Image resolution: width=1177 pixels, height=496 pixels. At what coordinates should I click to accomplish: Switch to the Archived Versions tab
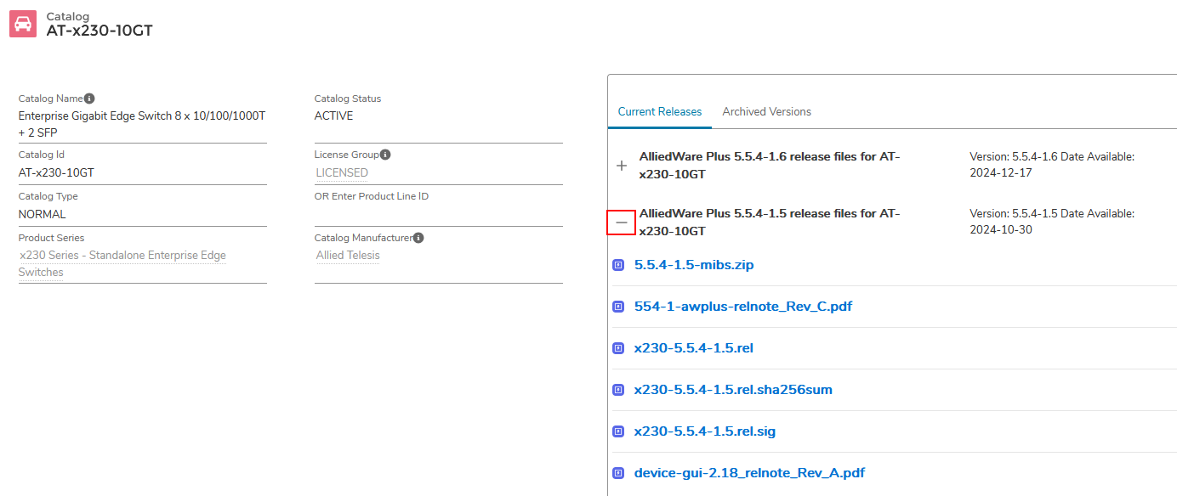tap(767, 111)
